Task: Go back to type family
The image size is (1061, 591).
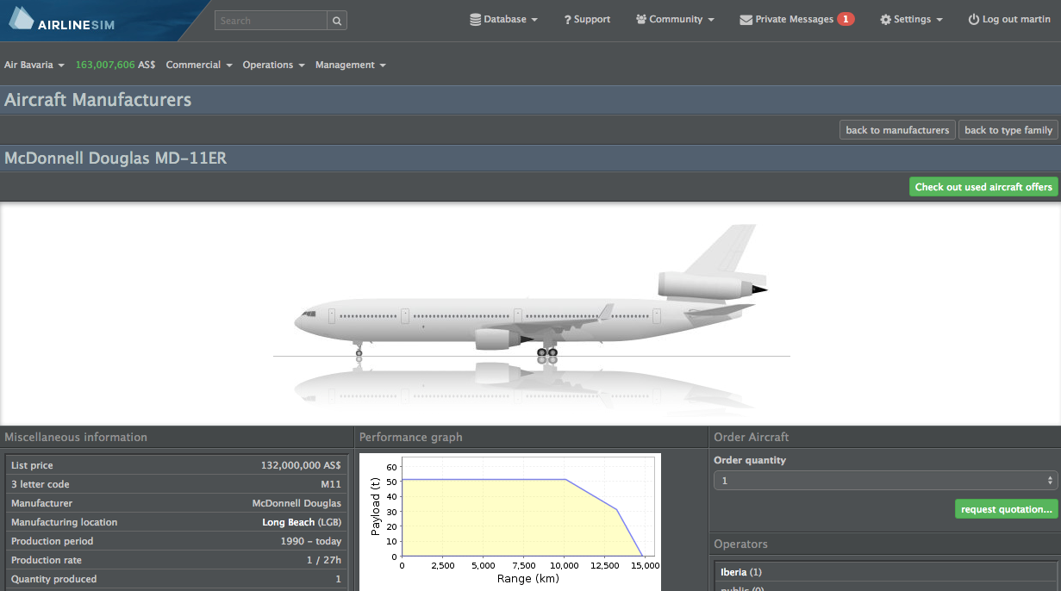Action: [1008, 129]
